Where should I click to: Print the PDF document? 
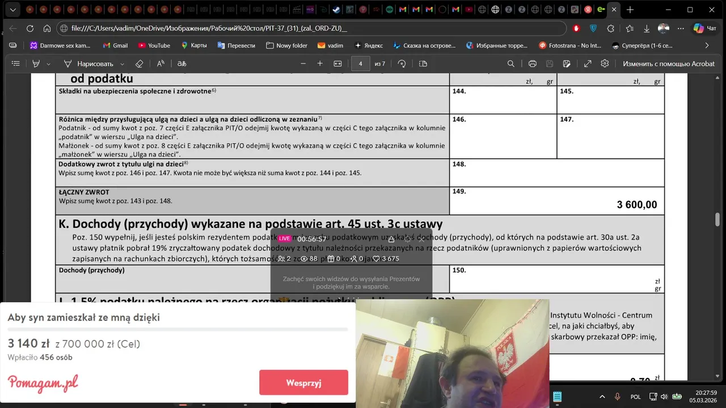click(x=533, y=64)
